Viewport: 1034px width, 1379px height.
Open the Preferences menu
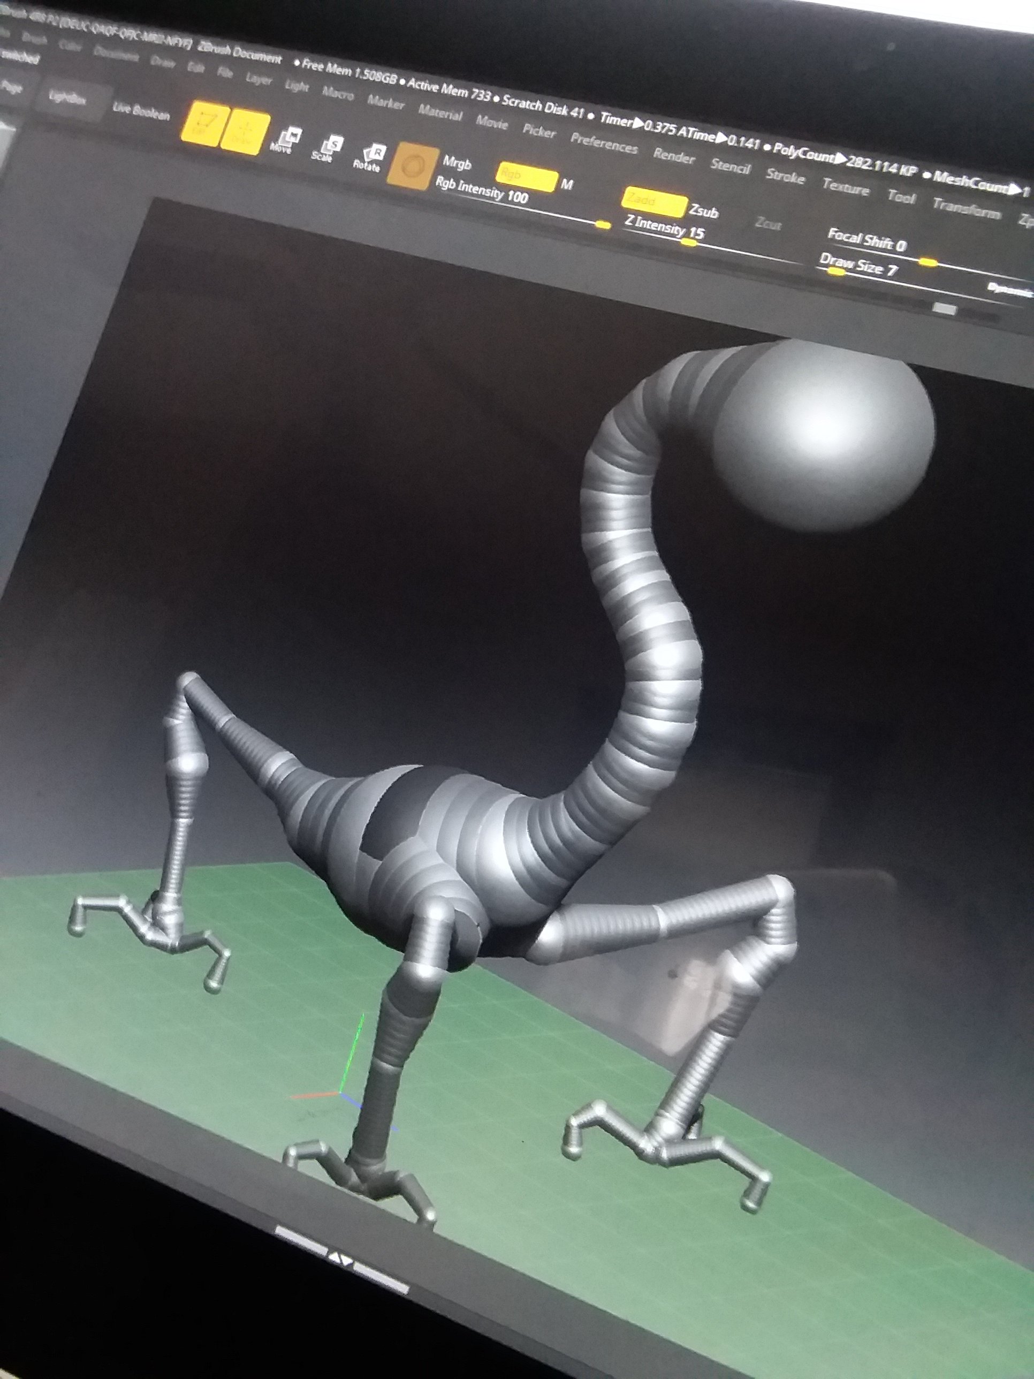click(604, 143)
